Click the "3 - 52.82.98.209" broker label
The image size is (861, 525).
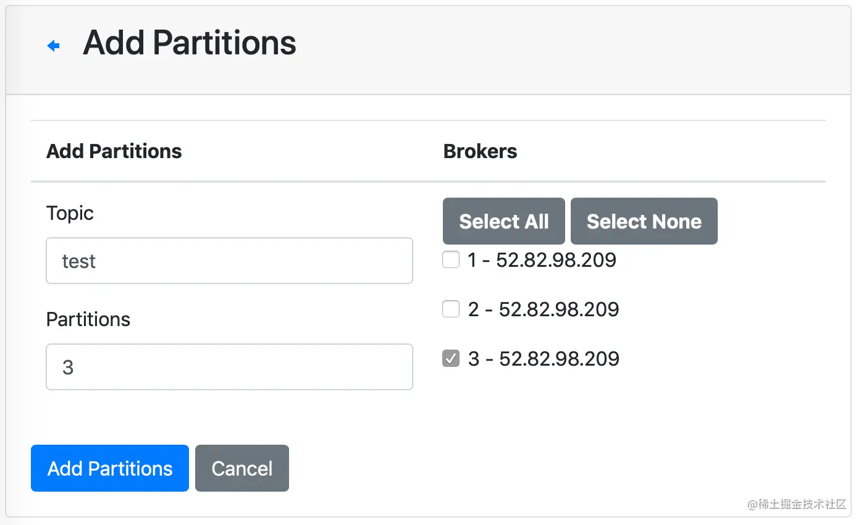(544, 358)
